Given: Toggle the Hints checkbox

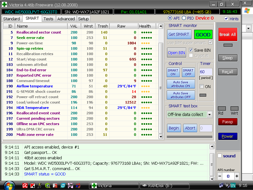Looking at the screenshot, I should 226,19.
